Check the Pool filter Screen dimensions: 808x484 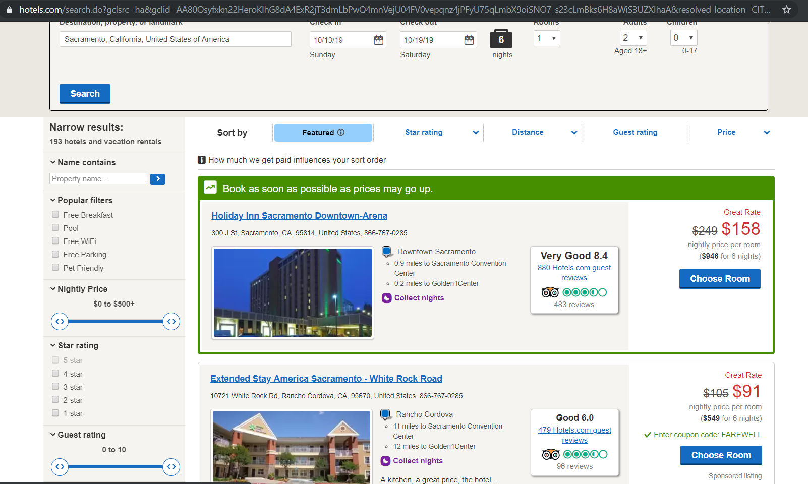(55, 227)
